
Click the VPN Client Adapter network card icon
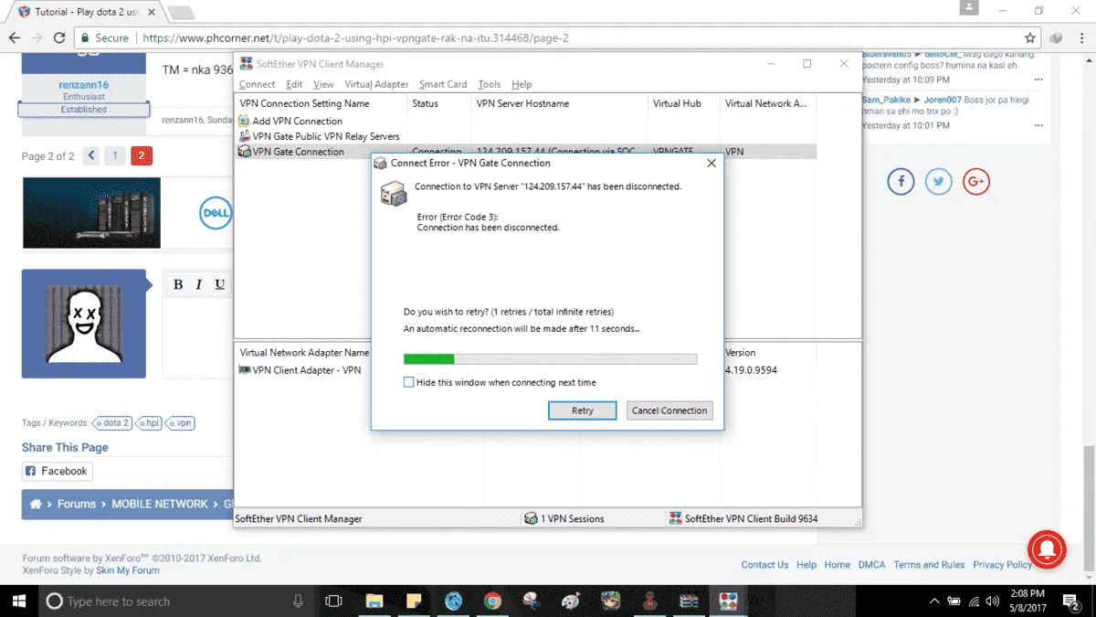pyautogui.click(x=244, y=370)
